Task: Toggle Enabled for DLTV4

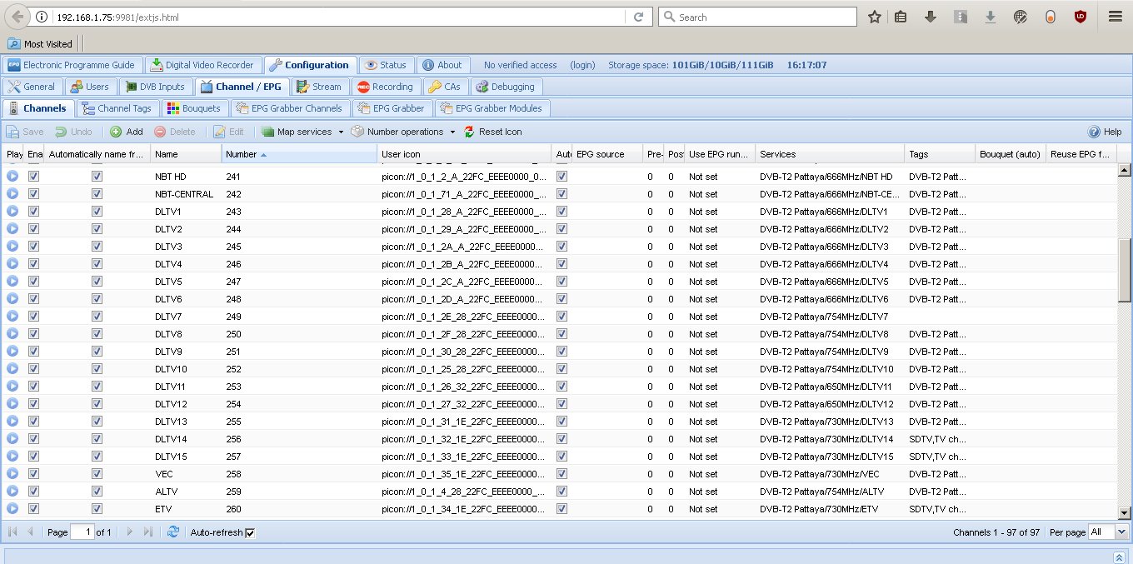Action: [33, 264]
